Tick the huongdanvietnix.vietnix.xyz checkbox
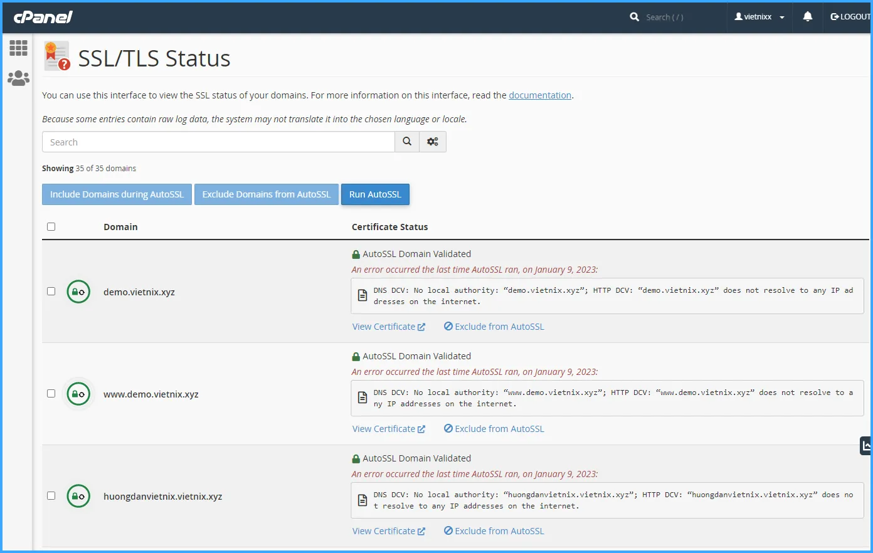The height and width of the screenshot is (553, 873). click(x=51, y=496)
